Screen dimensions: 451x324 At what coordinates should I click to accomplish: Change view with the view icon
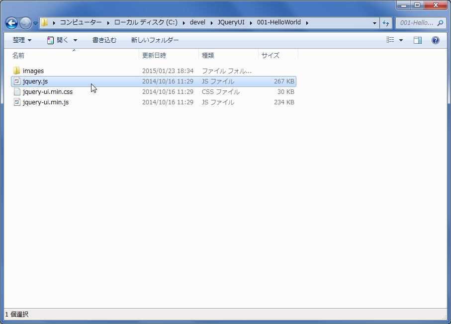click(x=390, y=40)
